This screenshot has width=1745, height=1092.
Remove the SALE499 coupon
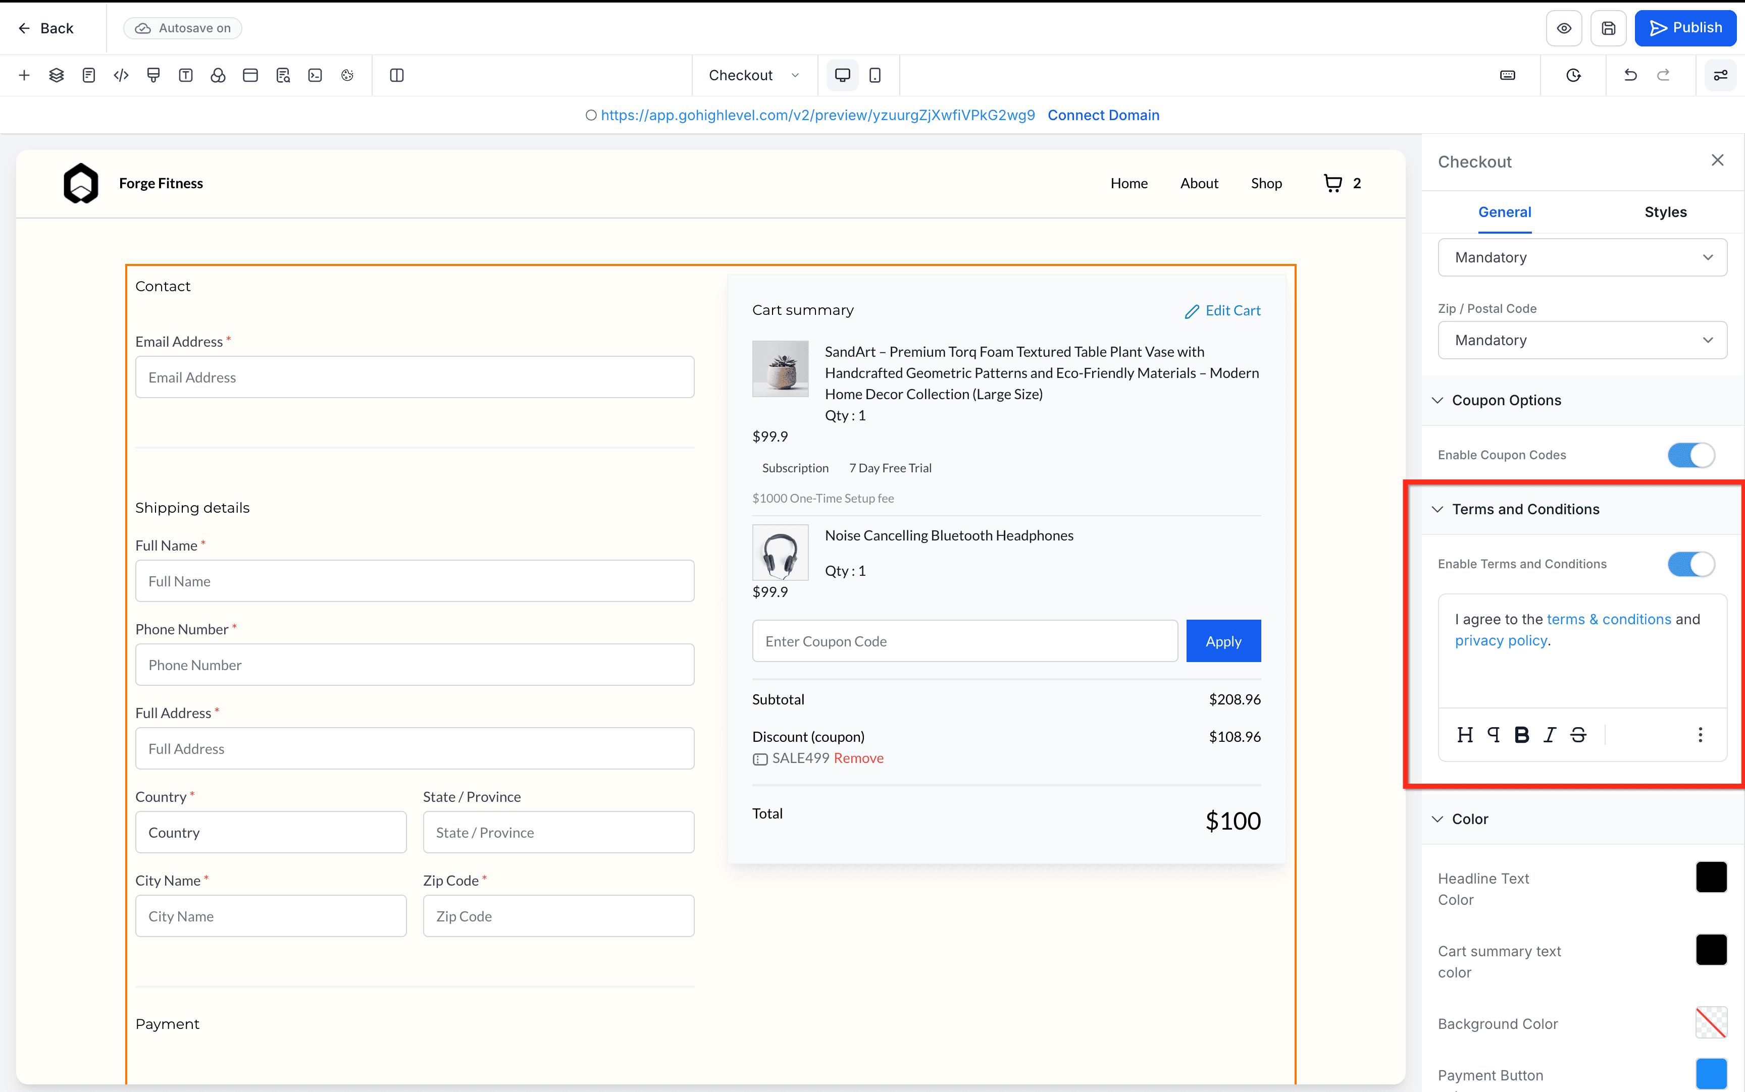(x=858, y=758)
